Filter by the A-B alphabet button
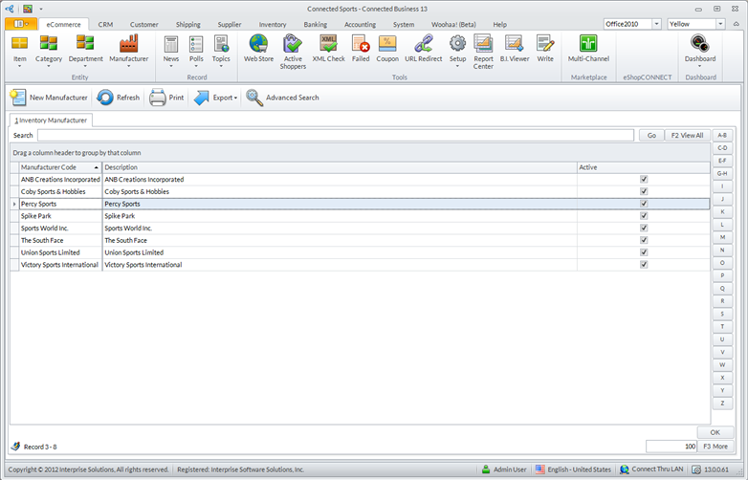748x480 pixels. [722, 136]
